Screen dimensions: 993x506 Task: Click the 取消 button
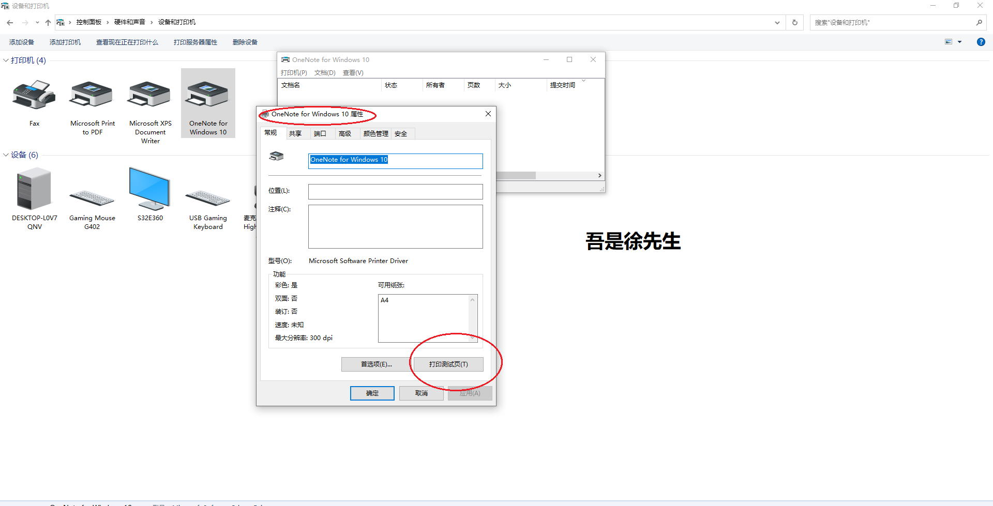click(422, 393)
